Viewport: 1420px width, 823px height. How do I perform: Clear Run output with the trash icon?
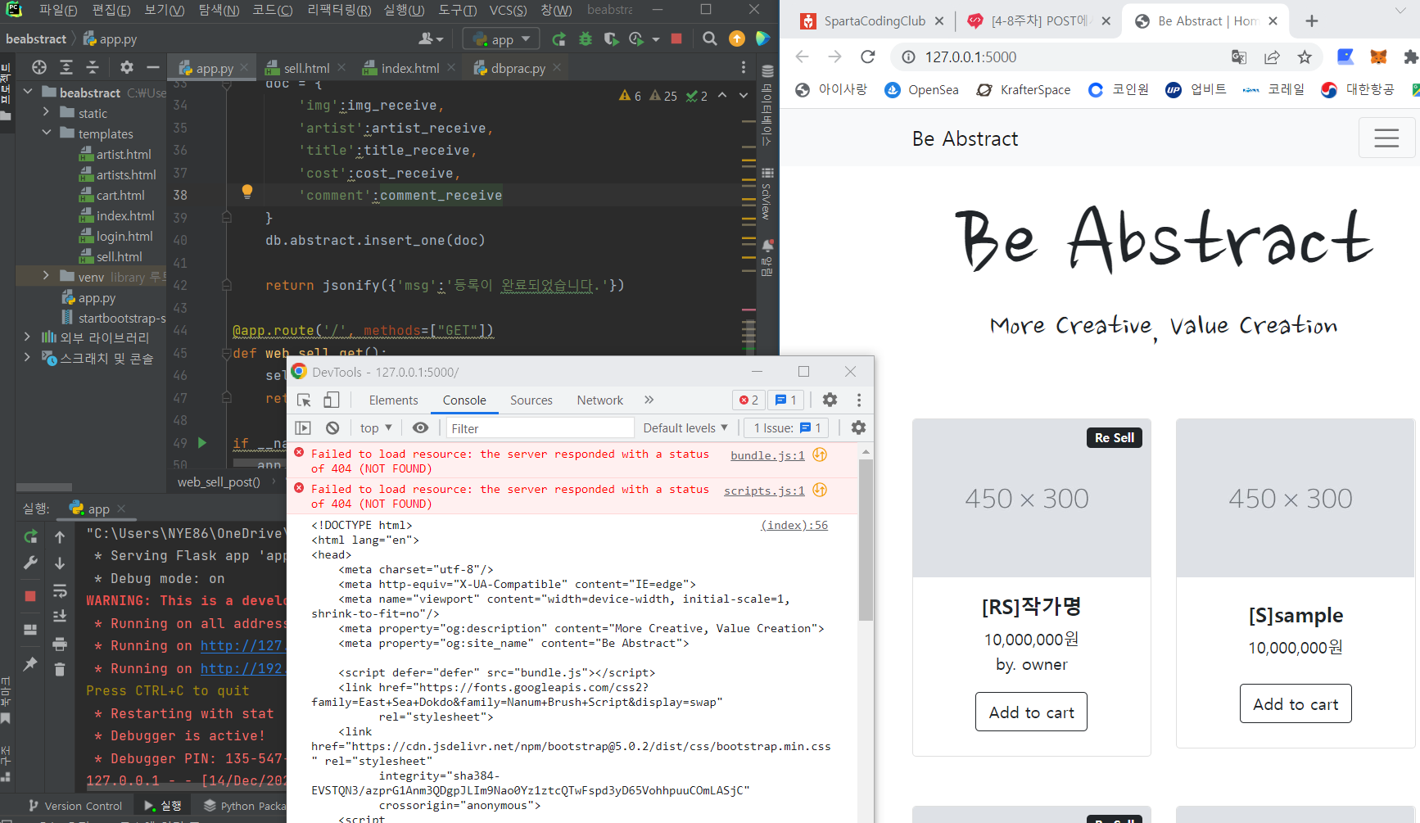pyautogui.click(x=59, y=669)
